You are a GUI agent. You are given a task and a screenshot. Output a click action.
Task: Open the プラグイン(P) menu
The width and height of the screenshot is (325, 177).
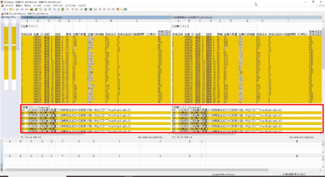click(58, 6)
